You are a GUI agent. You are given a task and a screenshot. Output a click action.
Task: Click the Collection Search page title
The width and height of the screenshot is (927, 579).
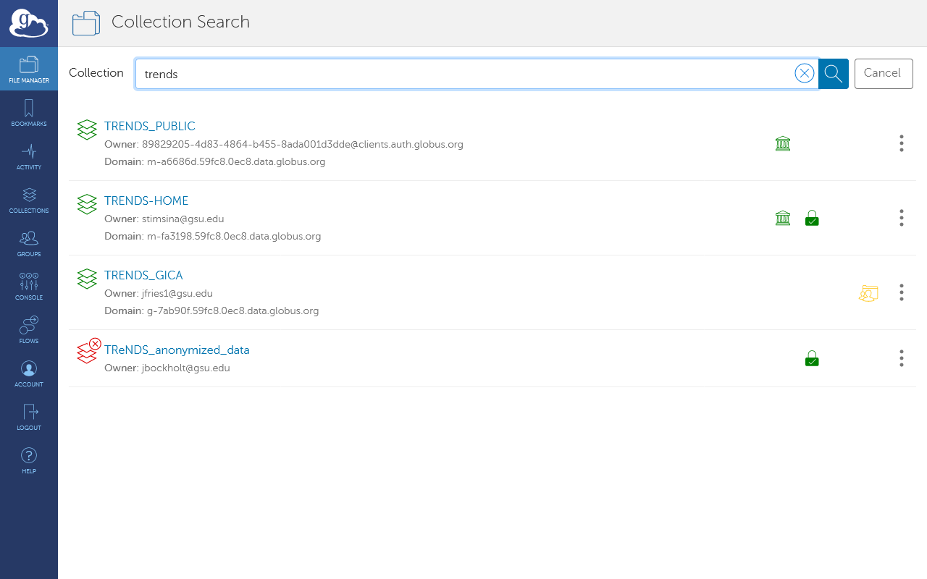coord(180,22)
